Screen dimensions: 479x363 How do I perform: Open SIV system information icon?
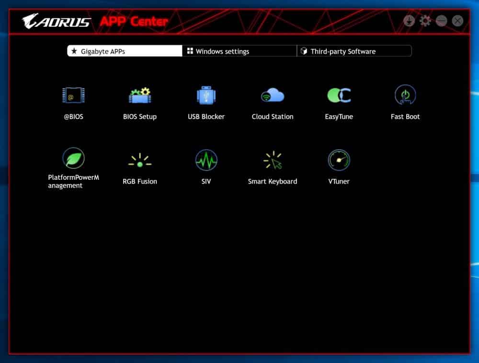coord(206,160)
